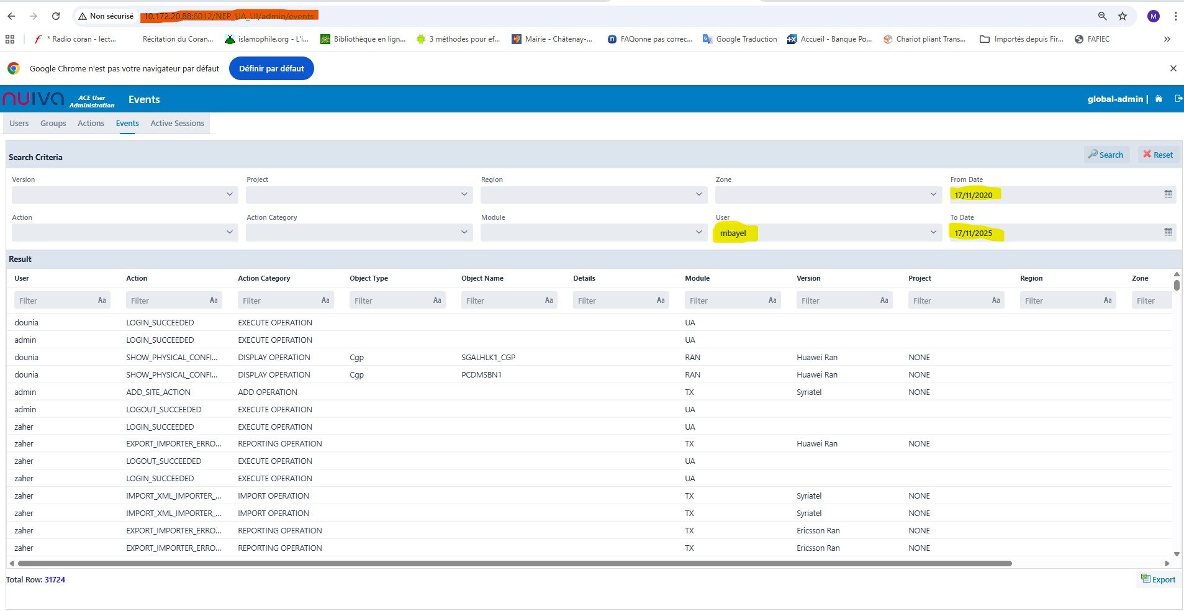The image size is (1184, 611).
Task: Click the logout icon in the header
Action: (1178, 99)
